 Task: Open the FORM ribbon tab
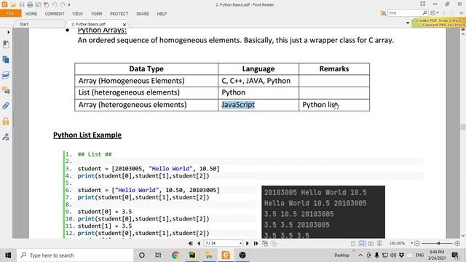97,14
